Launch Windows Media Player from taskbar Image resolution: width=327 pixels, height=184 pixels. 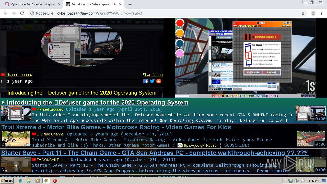coord(38,181)
